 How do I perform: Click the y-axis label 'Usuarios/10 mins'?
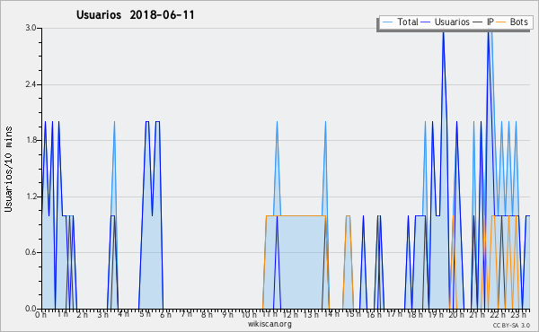[8, 170]
